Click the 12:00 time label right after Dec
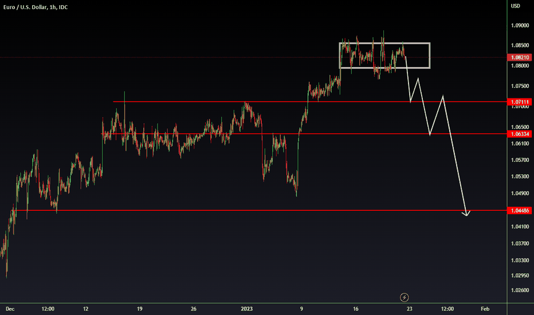The image size is (534, 315). [48, 309]
